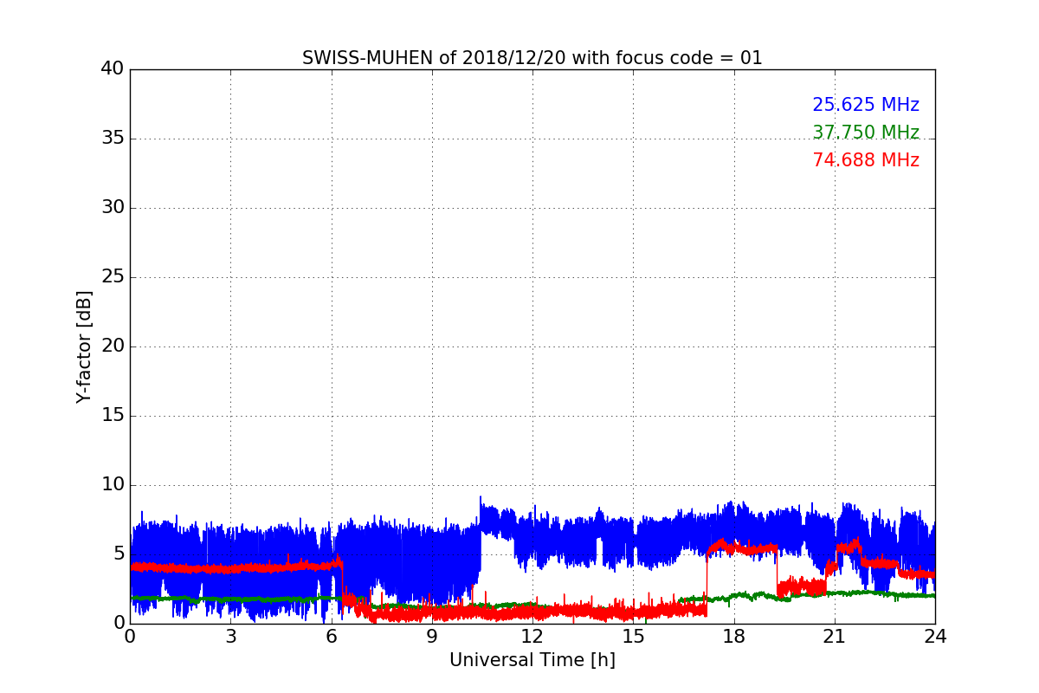1039x693 pixels.
Task: Click the y-axis tick value 30
Action: [113, 208]
